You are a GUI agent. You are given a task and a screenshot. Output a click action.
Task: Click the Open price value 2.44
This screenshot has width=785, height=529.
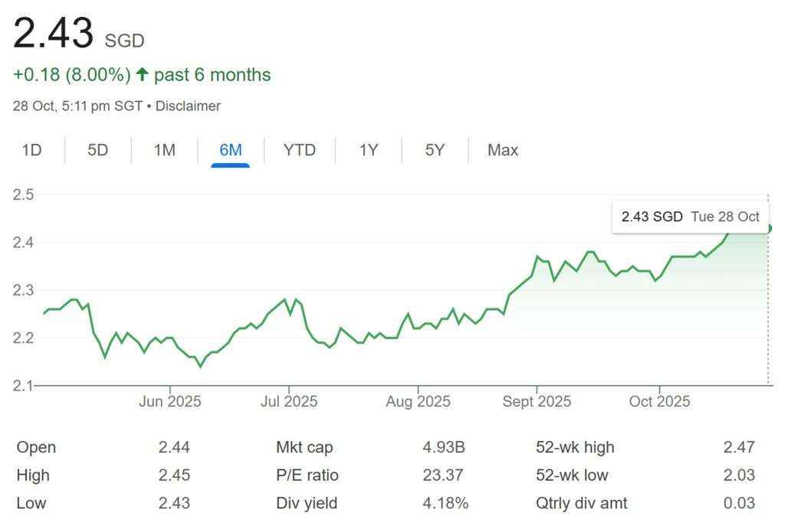(x=175, y=447)
